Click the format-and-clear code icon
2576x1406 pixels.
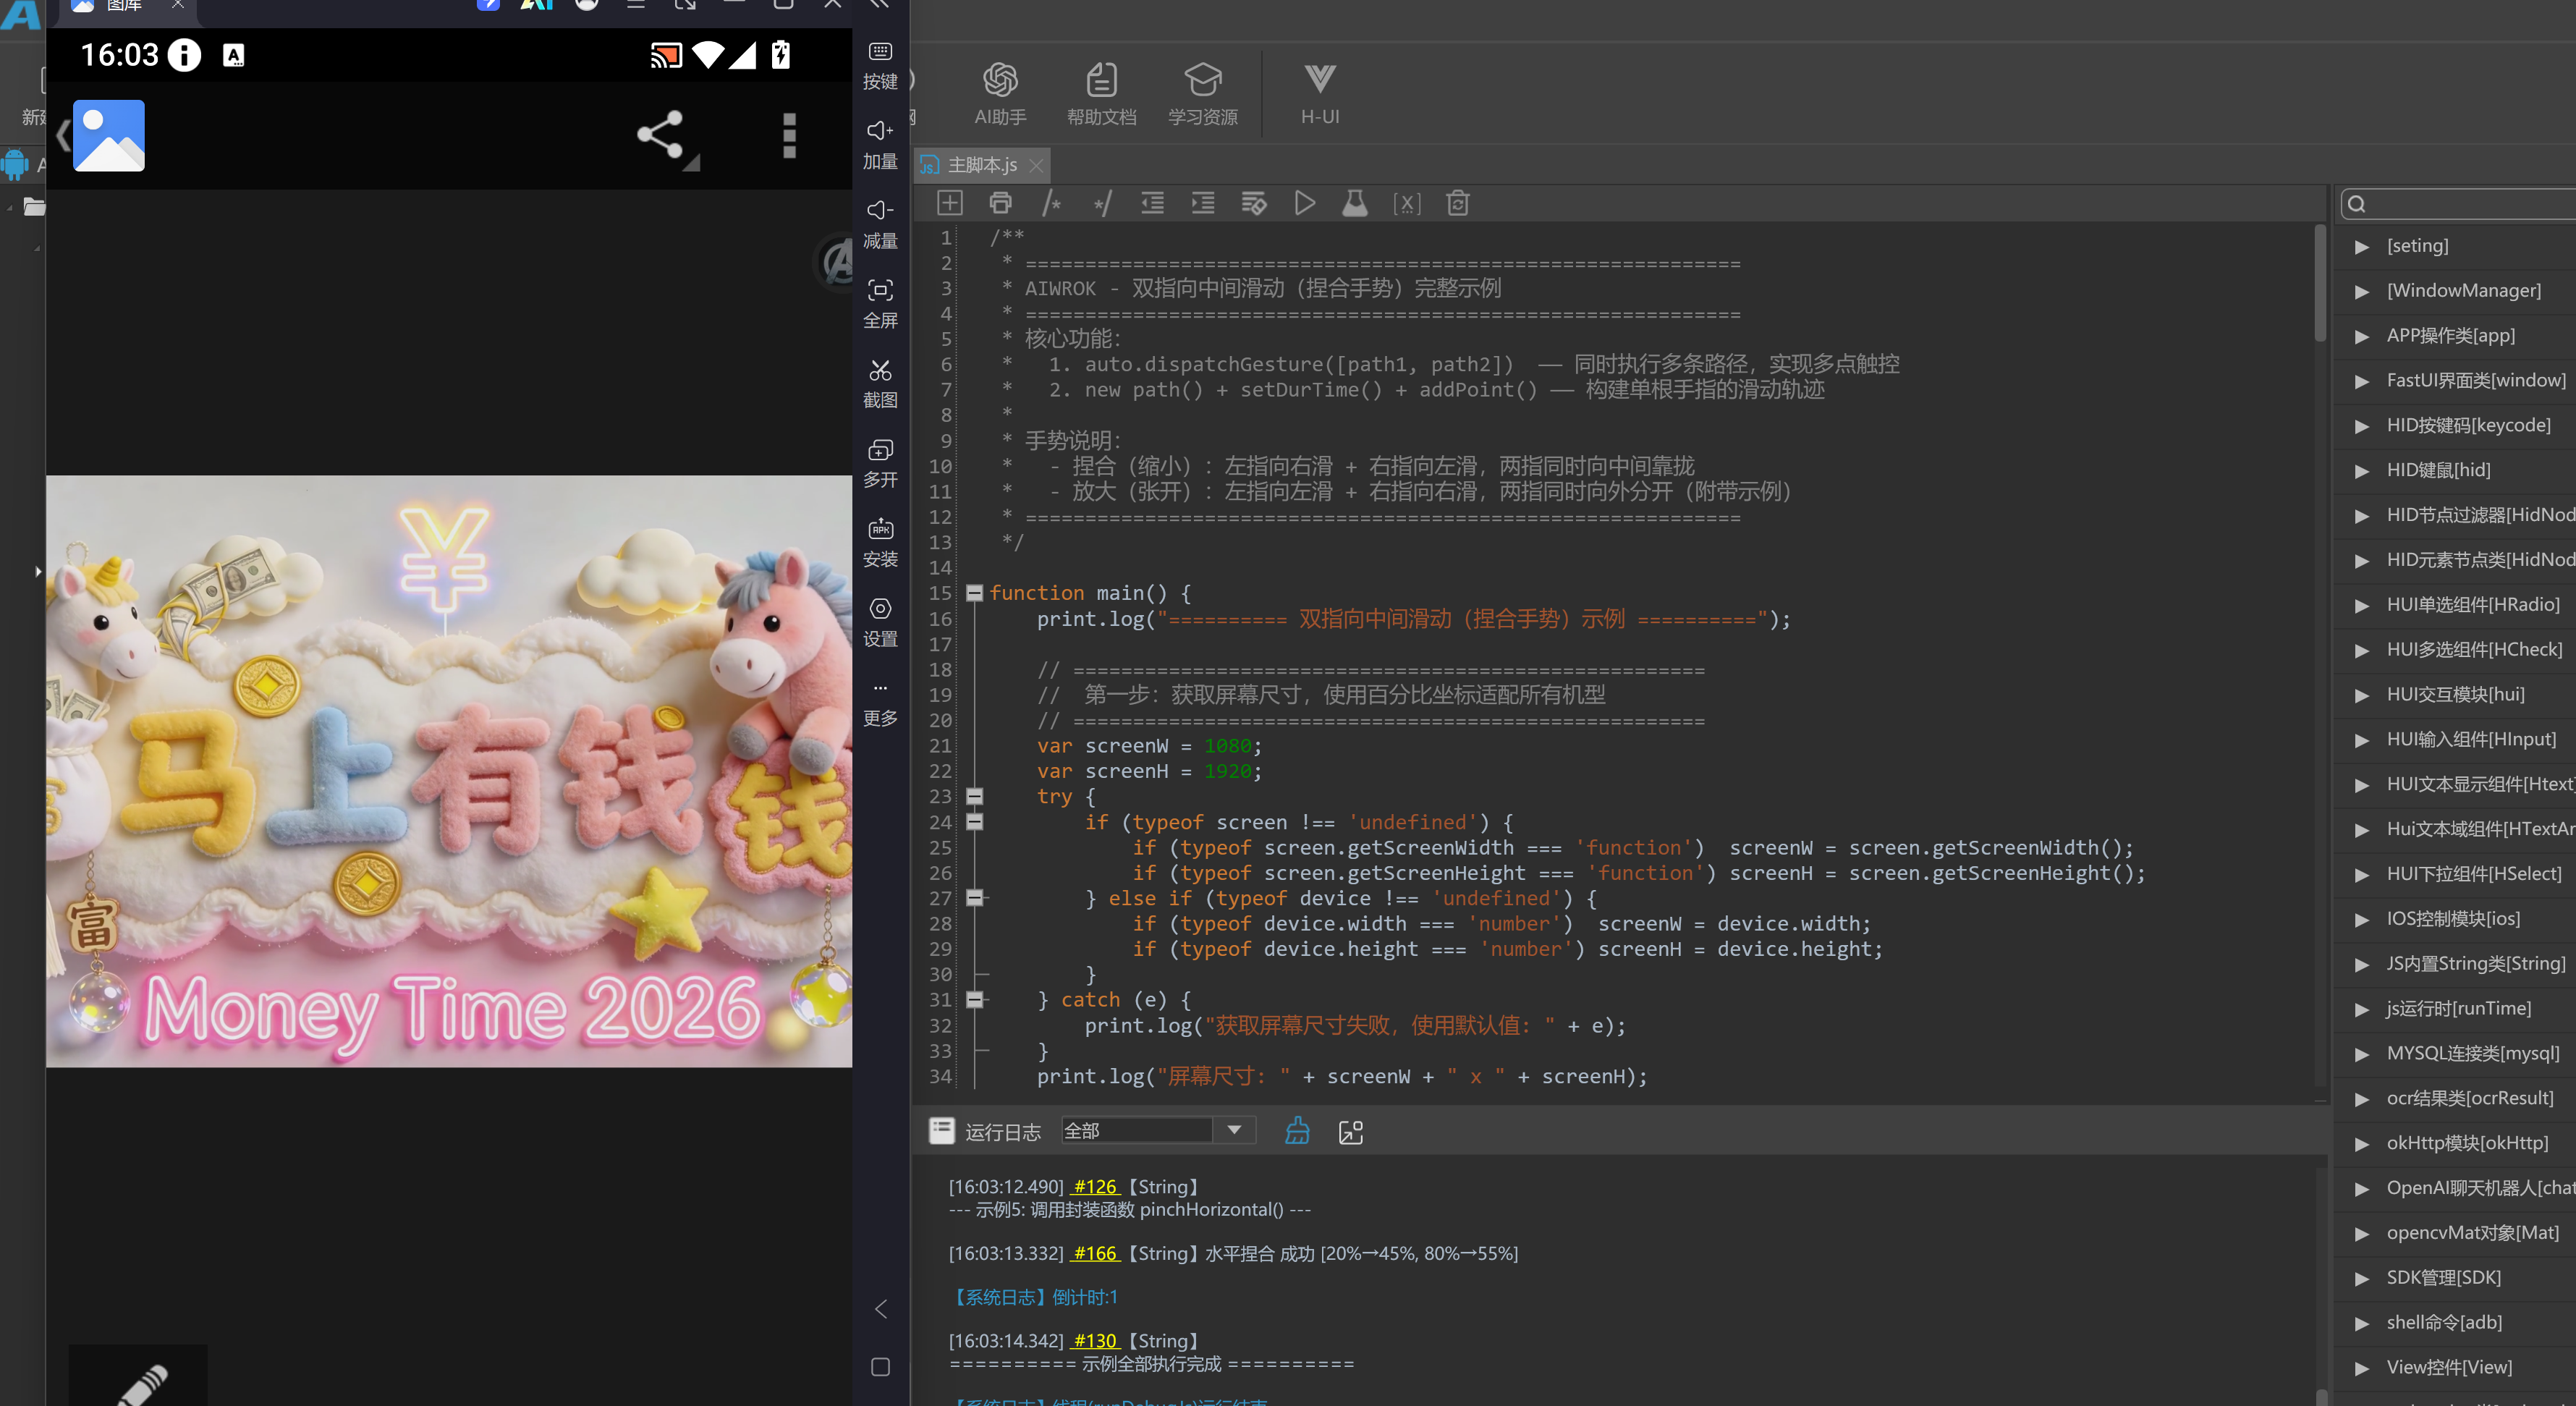click(1254, 203)
